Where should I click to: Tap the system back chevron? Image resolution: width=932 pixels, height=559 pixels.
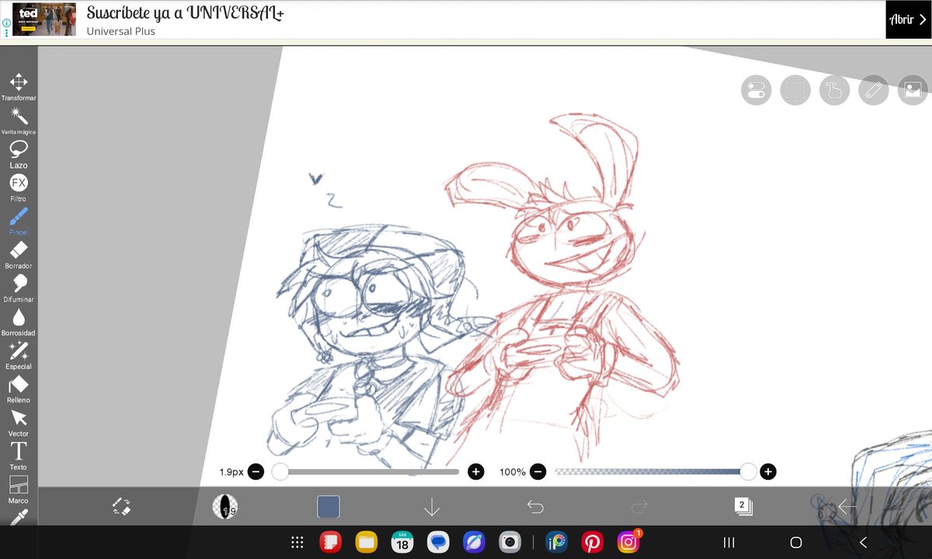pyautogui.click(x=863, y=543)
